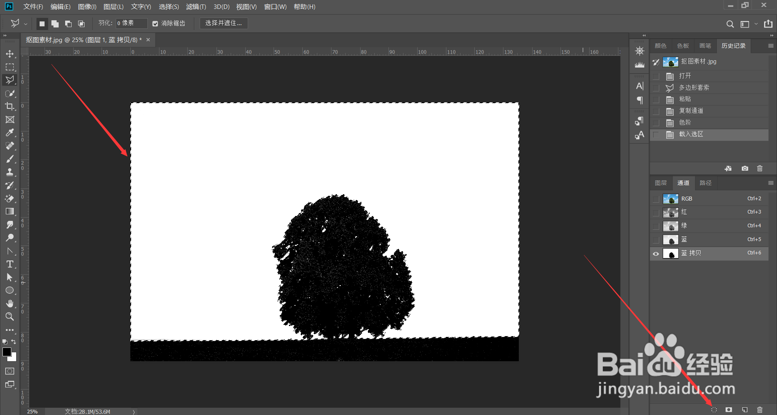The image size is (777, 415).
Task: Load channel as selection icon
Action: [x=714, y=410]
